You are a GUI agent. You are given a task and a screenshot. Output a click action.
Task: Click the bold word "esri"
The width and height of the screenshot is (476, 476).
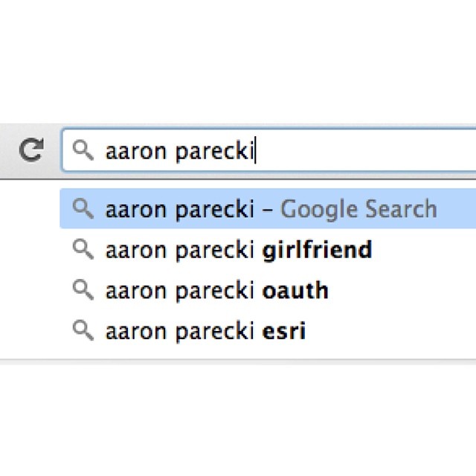[284, 331]
